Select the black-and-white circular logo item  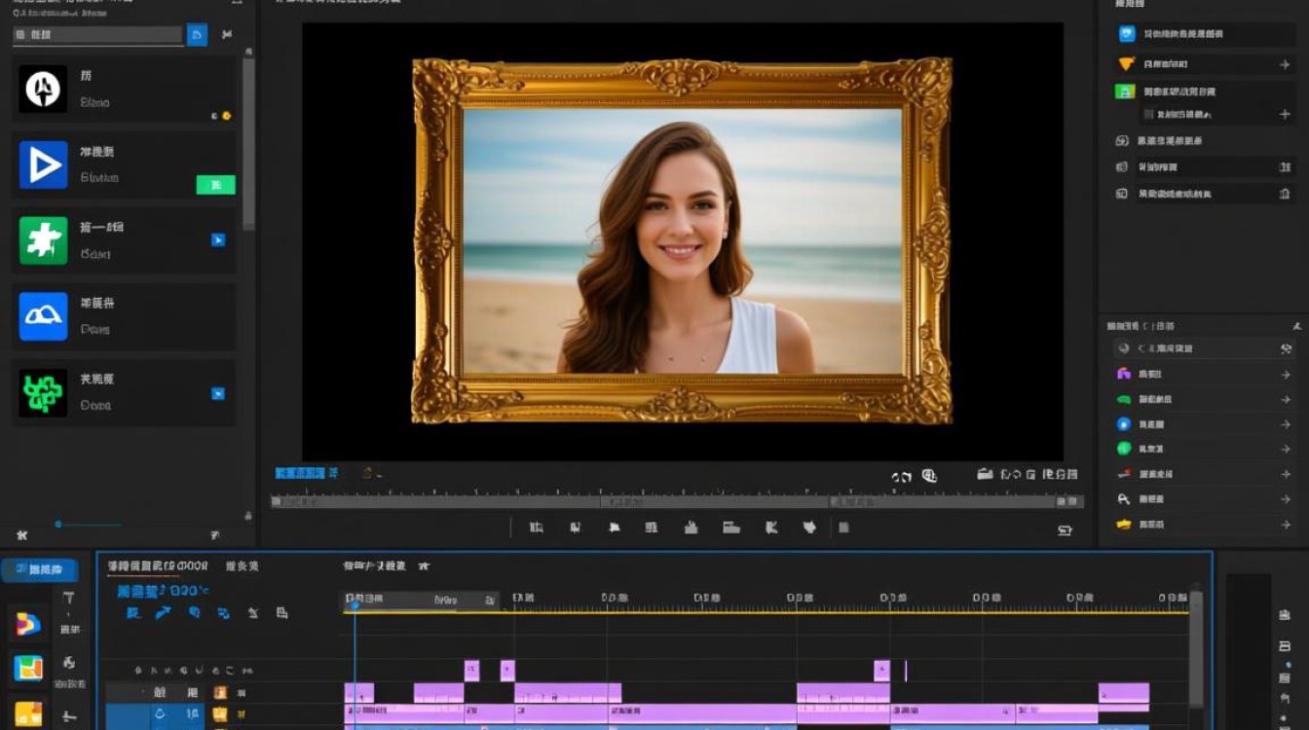pos(43,90)
